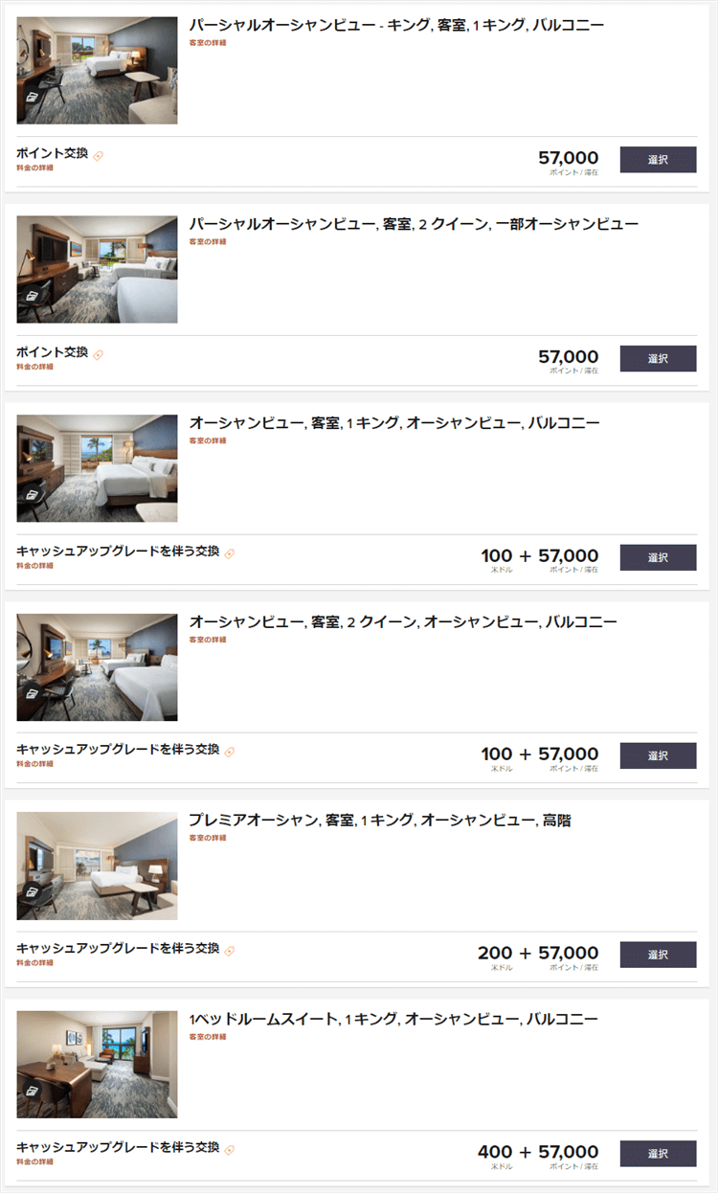
Task: Click tag icon beside suite cash upgrade label
Action: tap(230, 1149)
